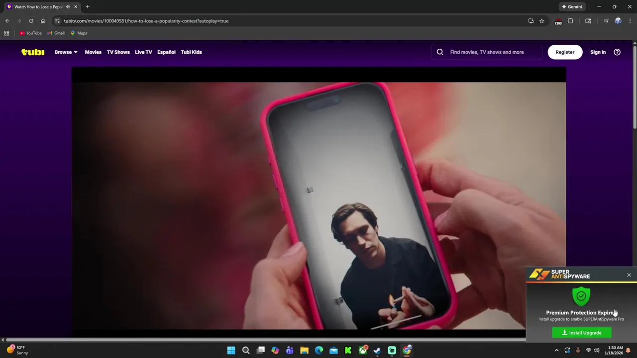Click the Chrome icon on the taskbar
Screen dimensions: 637x358
(x=407, y=351)
